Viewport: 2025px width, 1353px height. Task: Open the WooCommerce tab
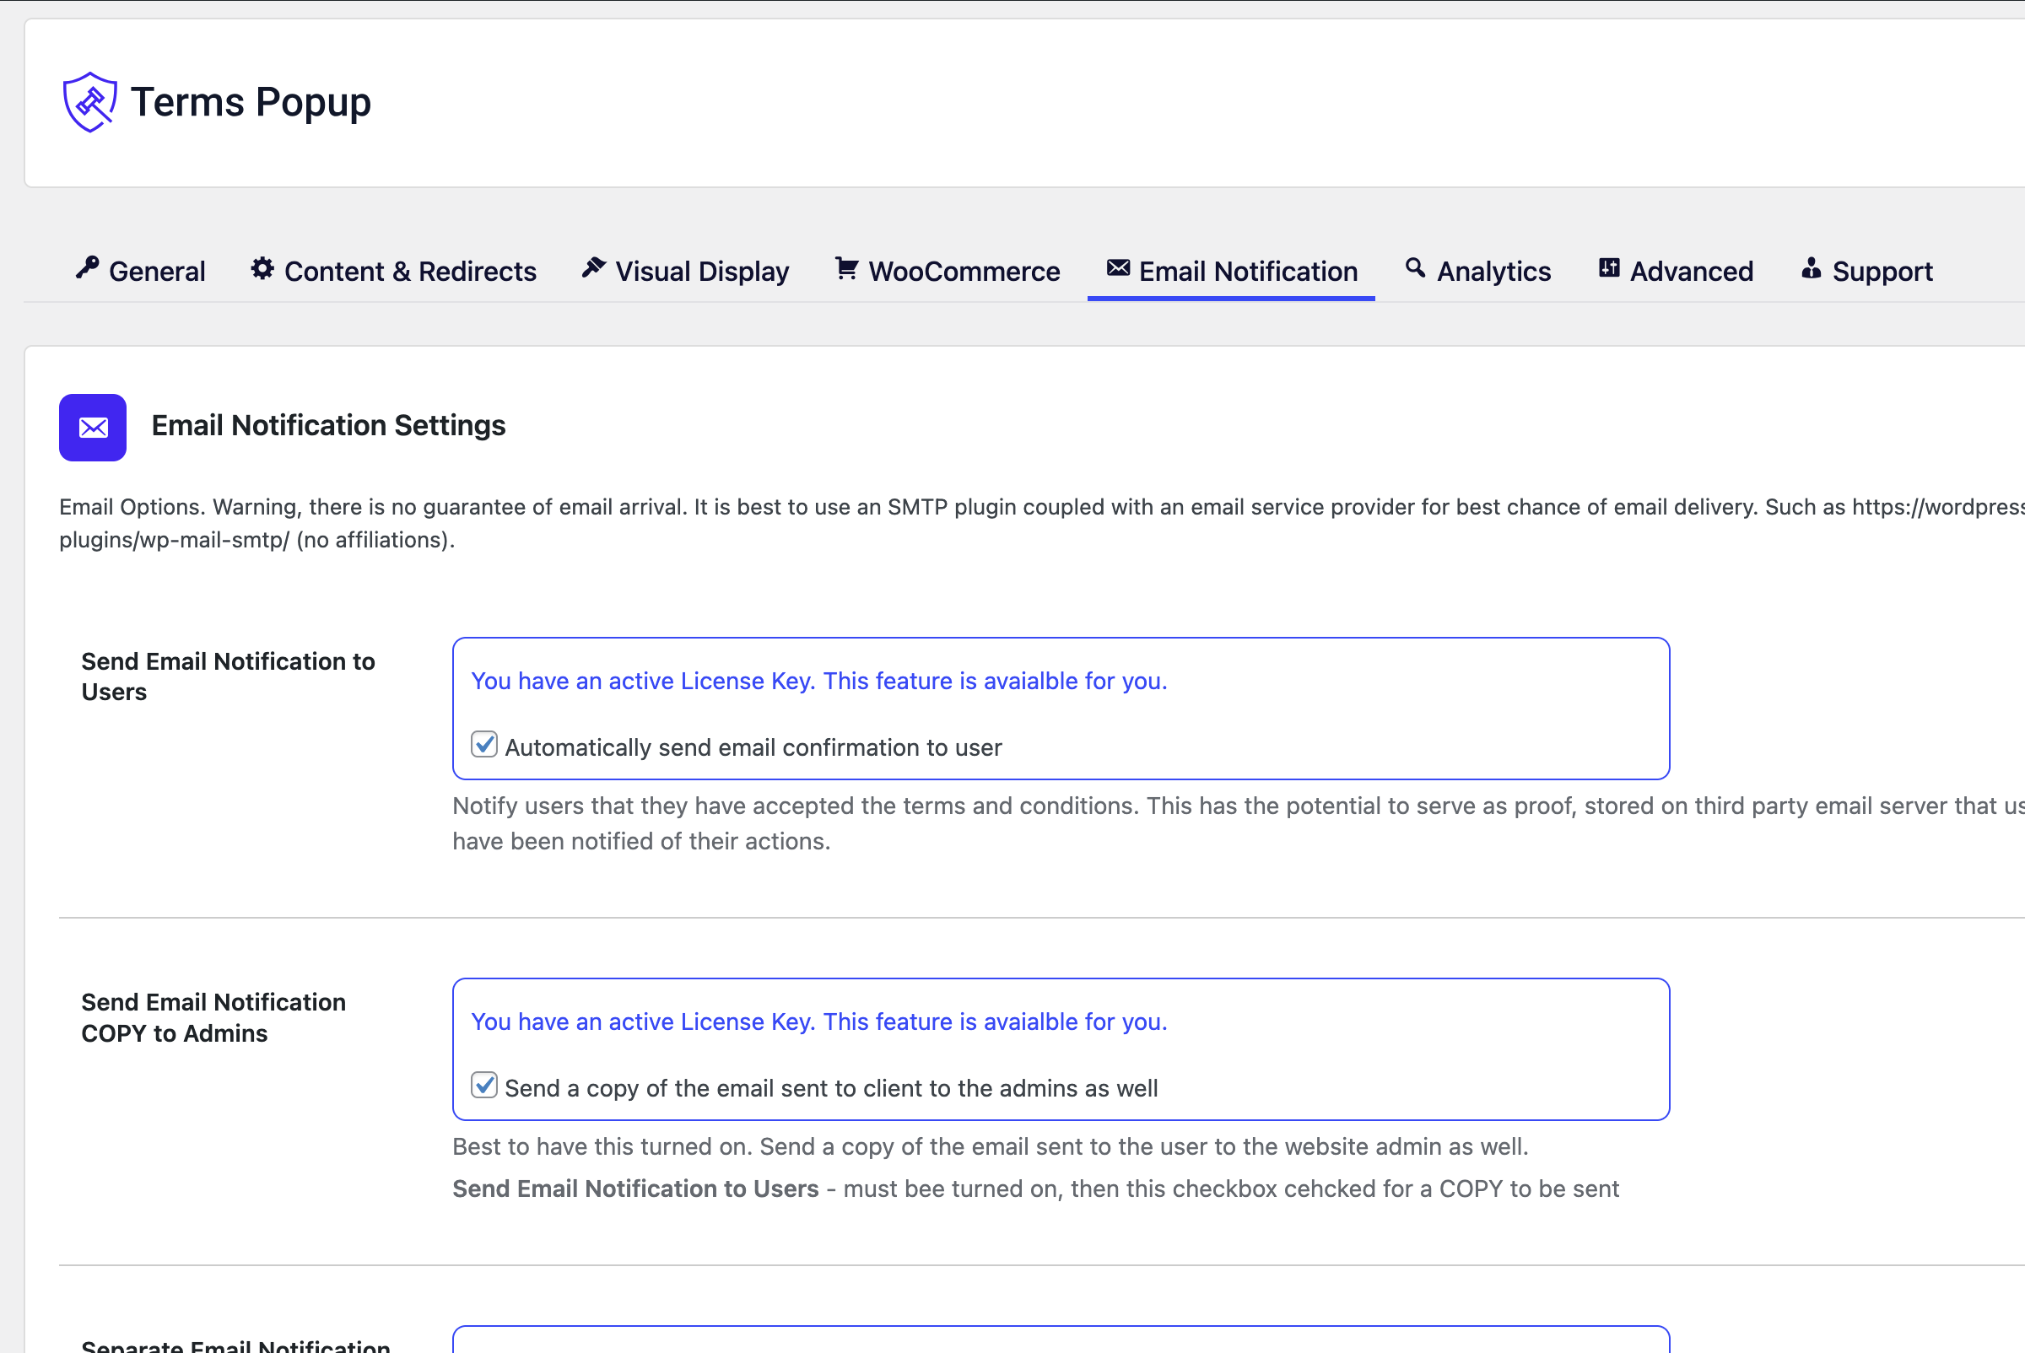coord(964,272)
